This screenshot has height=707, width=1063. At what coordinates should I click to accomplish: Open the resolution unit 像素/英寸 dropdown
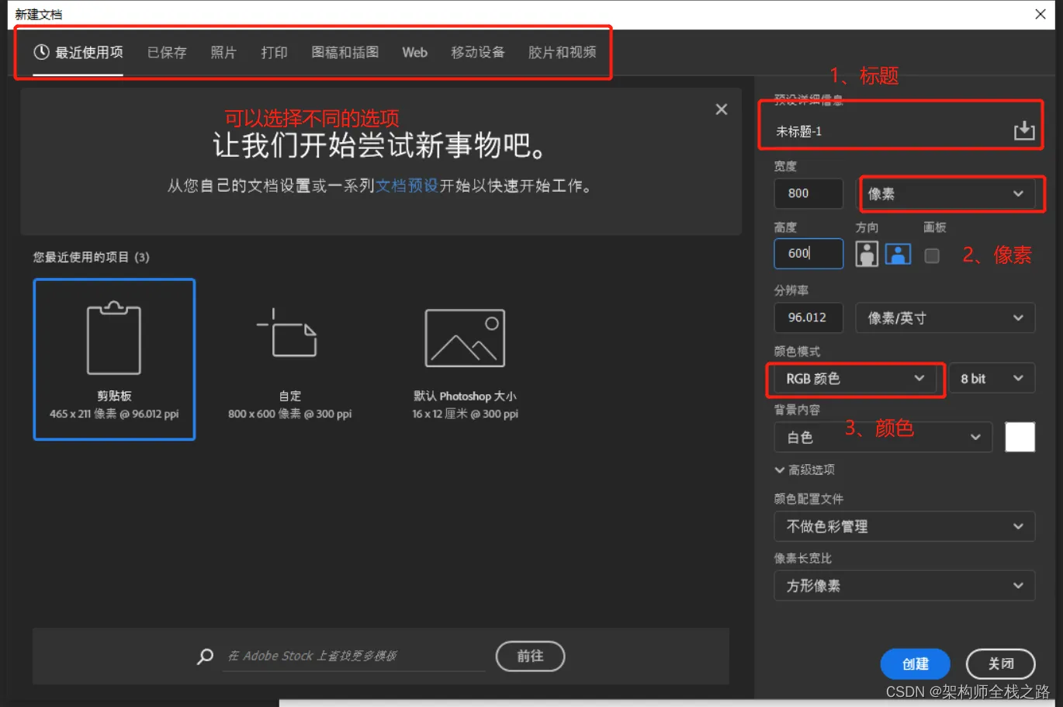(x=945, y=318)
